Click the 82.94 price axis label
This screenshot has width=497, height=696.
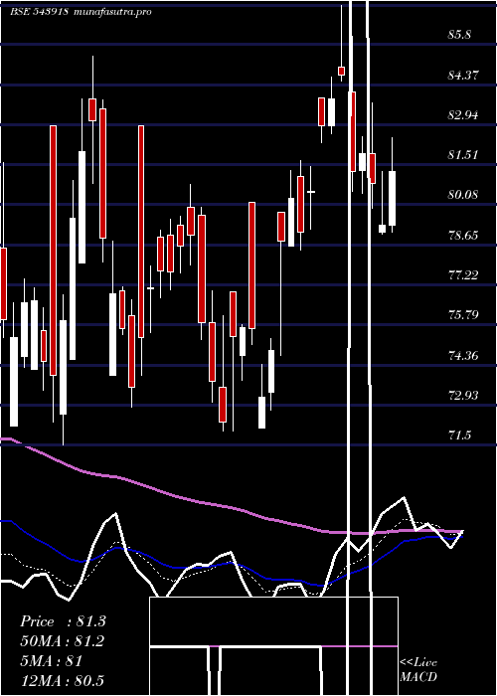point(463,115)
